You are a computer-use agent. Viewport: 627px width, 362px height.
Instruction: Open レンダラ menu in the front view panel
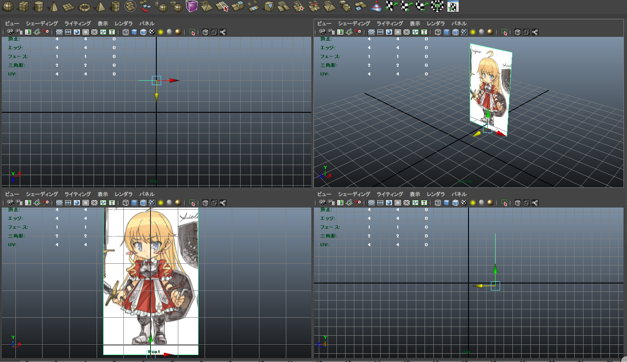click(x=124, y=194)
